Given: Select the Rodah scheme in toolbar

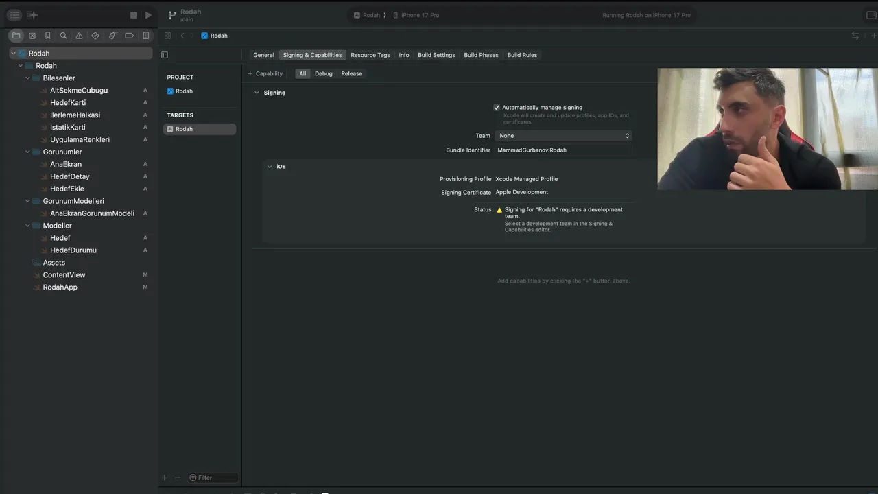Looking at the screenshot, I should [x=367, y=15].
